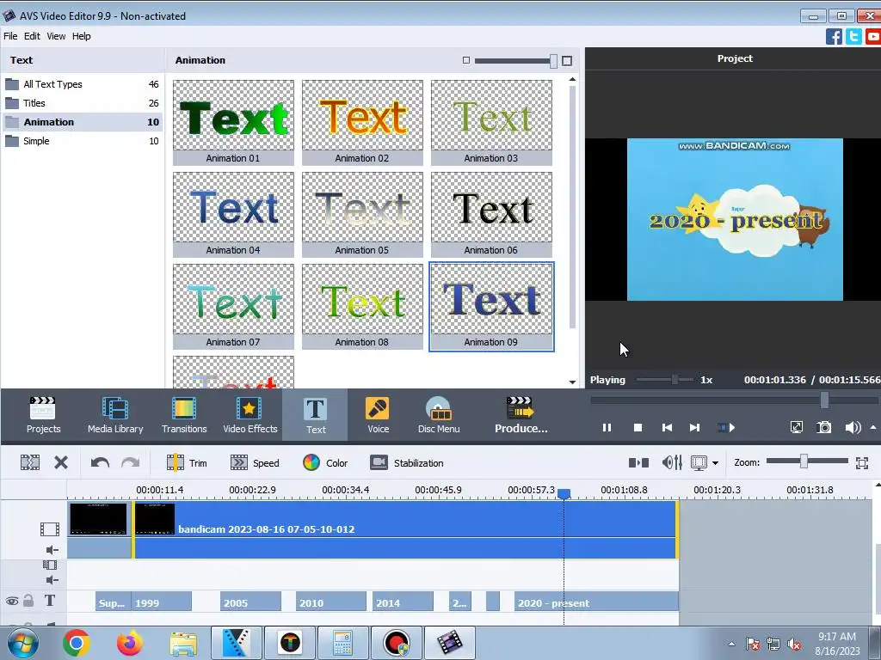Click the zoom fit icon on timeline

(x=862, y=462)
